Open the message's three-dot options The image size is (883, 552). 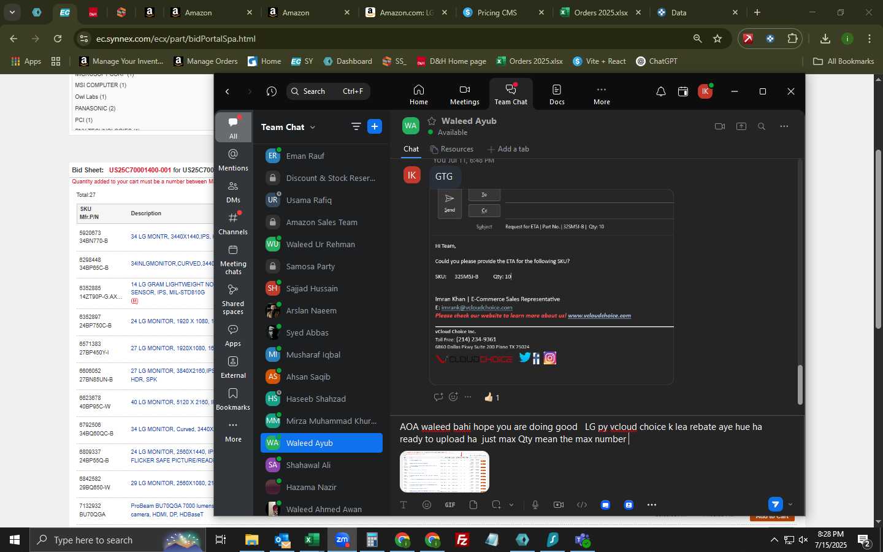tap(468, 397)
